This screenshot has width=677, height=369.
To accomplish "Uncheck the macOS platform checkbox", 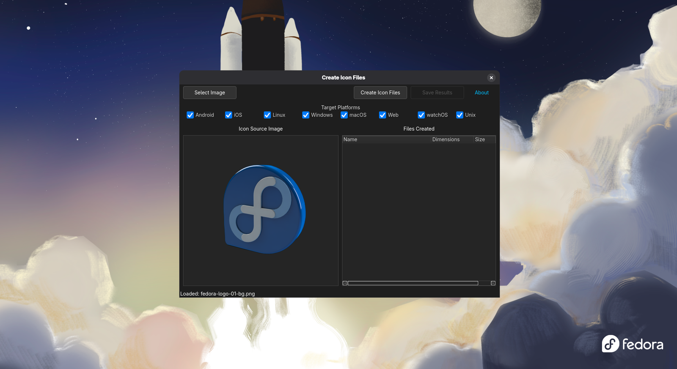I will (x=344, y=115).
